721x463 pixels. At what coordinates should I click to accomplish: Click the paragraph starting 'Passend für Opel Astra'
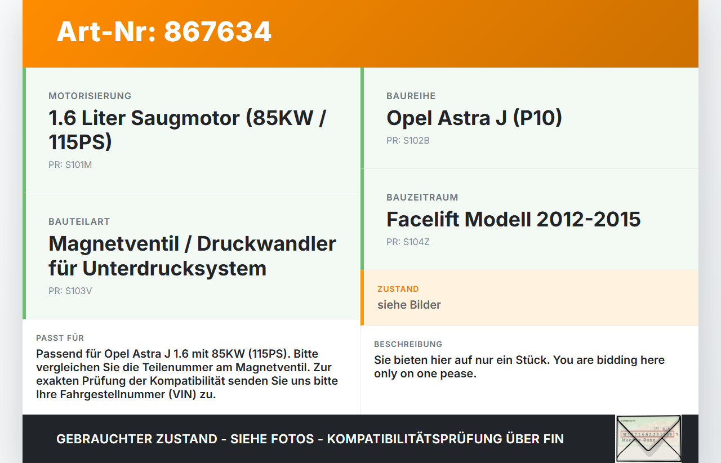[x=187, y=374]
